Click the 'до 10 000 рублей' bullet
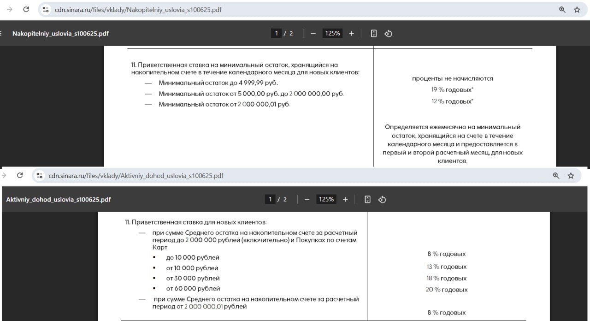The image size is (590, 321). 193,257
